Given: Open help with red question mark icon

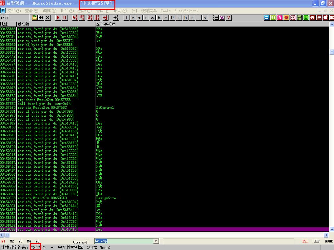Looking at the screenshot, I should click(228, 18).
